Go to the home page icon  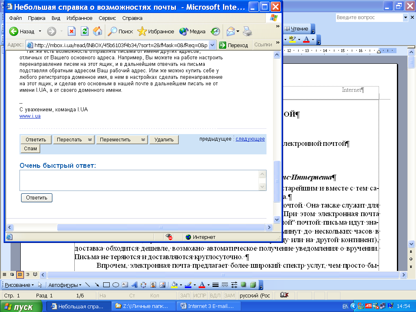click(x=97, y=31)
